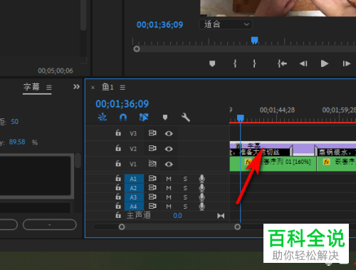Hide track V3 output with eye icon
This screenshot has width=356, height=270.
tap(169, 133)
